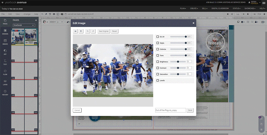
Task: Open the stroke width dropdown
Action: (60, 22)
